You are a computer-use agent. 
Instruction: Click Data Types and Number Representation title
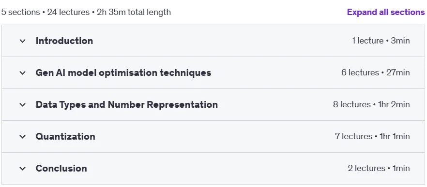point(127,105)
